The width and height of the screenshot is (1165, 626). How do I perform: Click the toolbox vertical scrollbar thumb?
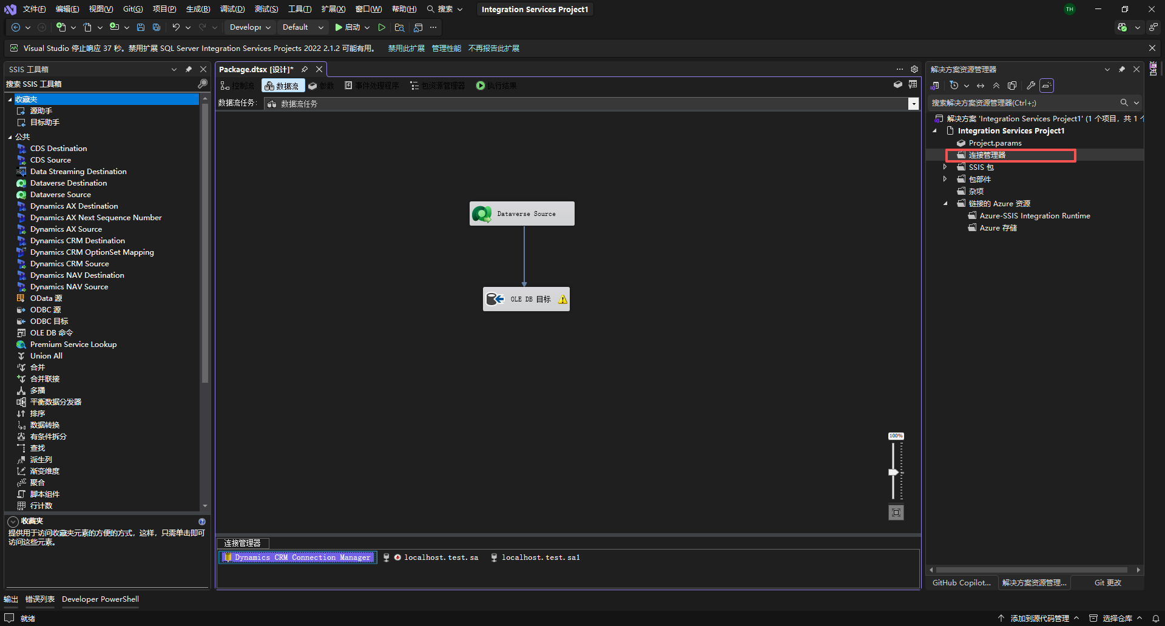(204, 243)
